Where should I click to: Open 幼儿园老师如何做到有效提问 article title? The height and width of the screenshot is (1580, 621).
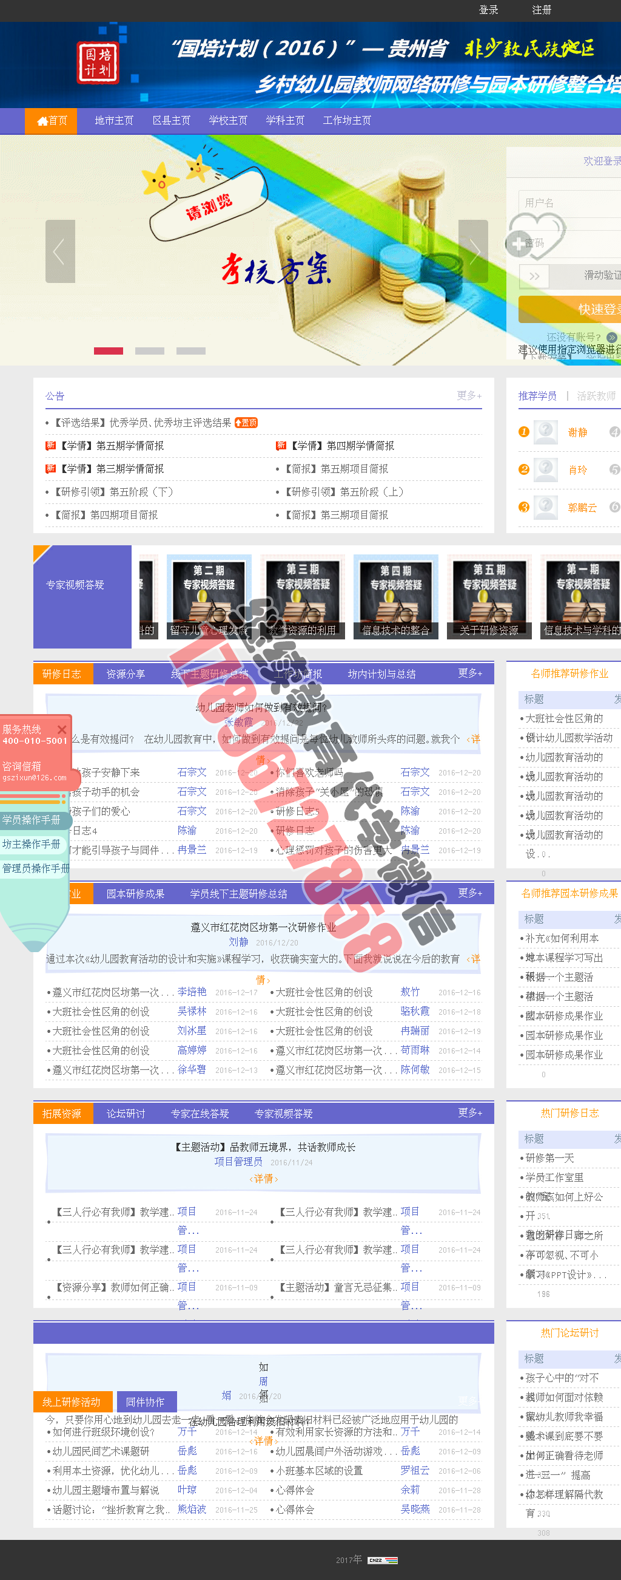[x=262, y=707]
